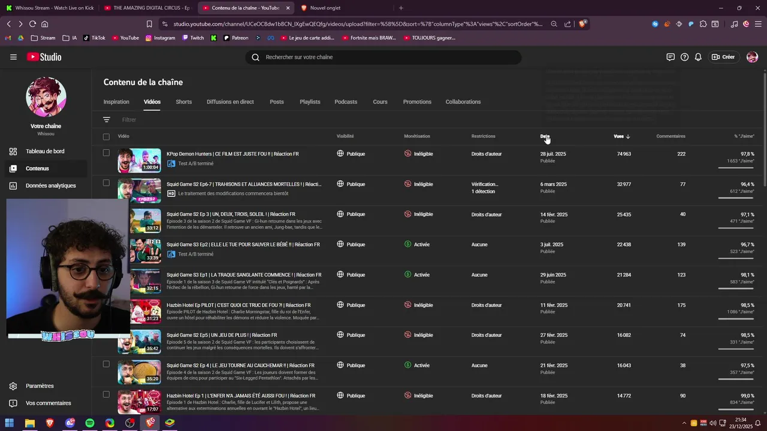Open Spotify from the Windows taskbar
767x431 pixels.
(x=90, y=423)
